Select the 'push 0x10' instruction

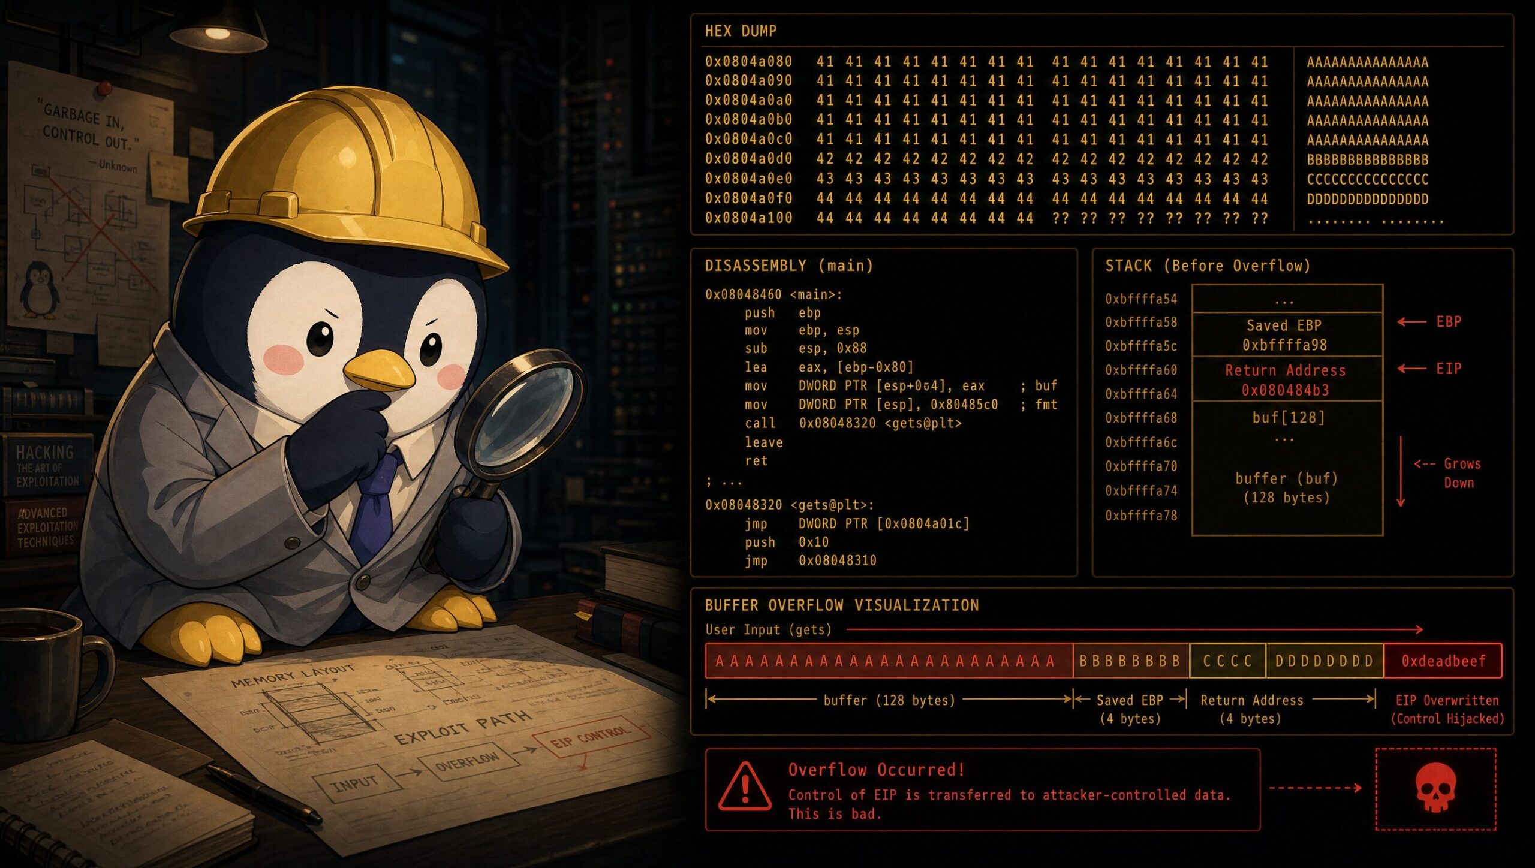tap(786, 542)
